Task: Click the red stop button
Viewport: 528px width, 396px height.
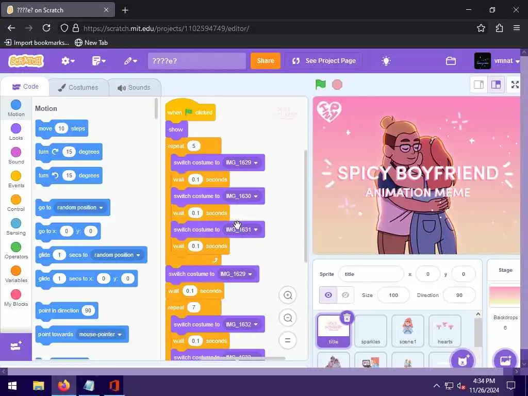Action: click(337, 85)
